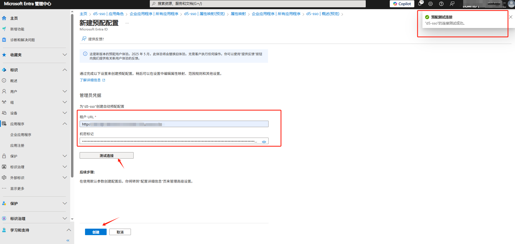515x244 pixels.
Task: Click the 租户 URL input field
Action: [174, 124]
